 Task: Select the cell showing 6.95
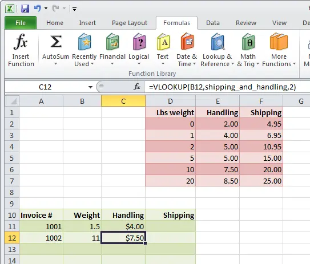pyautogui.click(x=261, y=135)
